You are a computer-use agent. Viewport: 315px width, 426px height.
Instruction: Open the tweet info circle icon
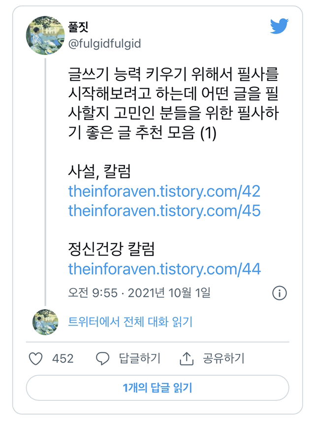[x=279, y=293]
